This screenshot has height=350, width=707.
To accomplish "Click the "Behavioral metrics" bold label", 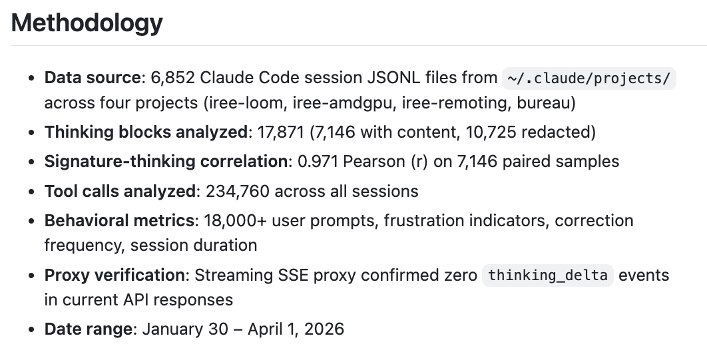I will [x=120, y=220].
